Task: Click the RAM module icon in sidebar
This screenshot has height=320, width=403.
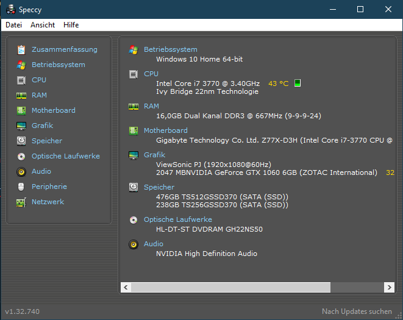Action: pyautogui.click(x=21, y=96)
